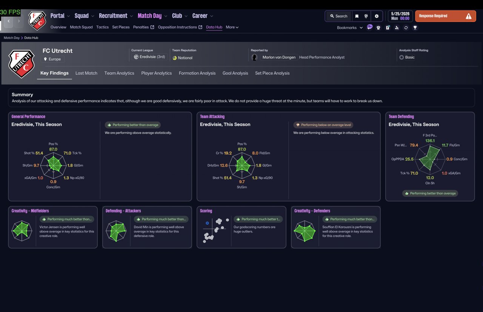Open the bookmark icon next to Search

357,16
